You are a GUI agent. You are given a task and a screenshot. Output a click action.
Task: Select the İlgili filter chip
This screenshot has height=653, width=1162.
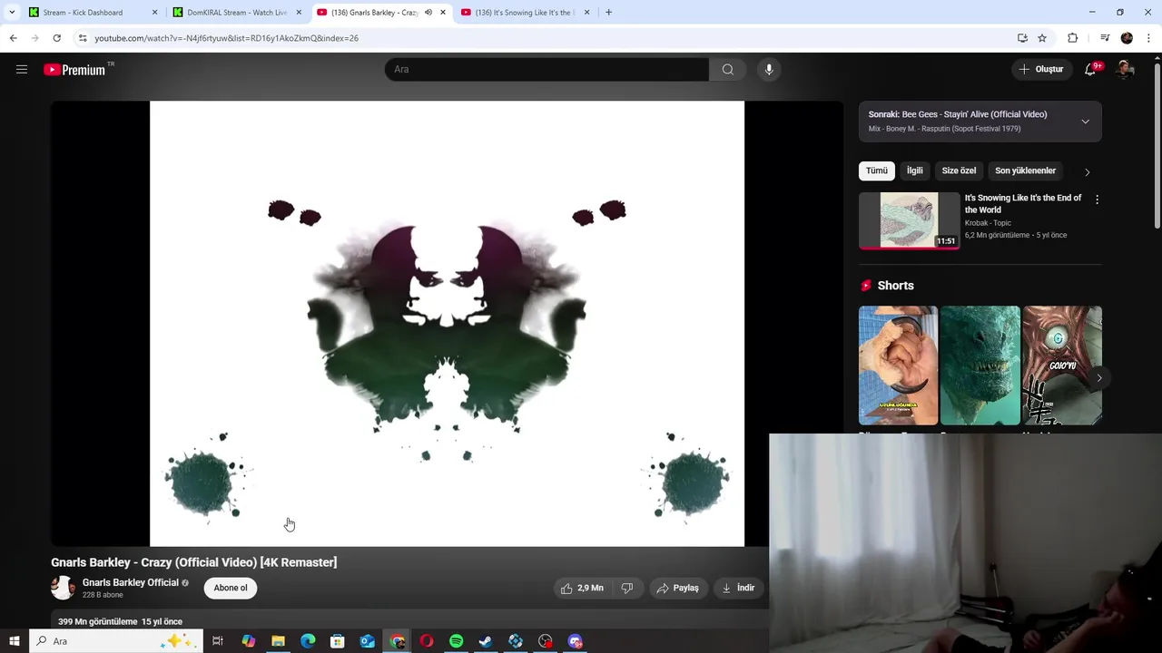[914, 171]
